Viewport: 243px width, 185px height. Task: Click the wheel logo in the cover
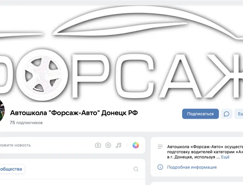[42, 74]
